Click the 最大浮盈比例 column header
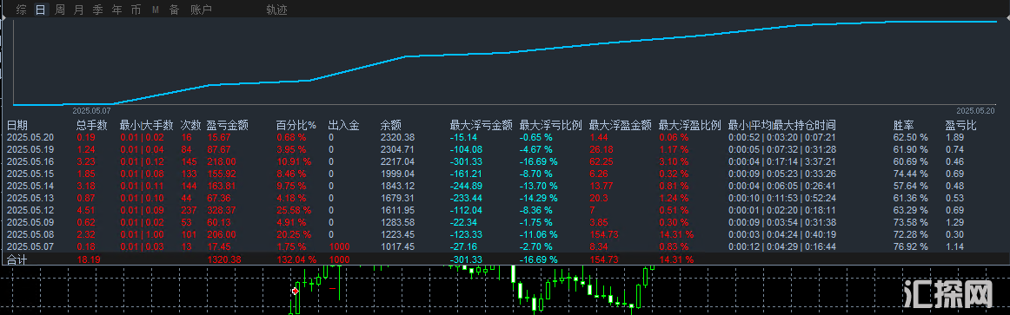Screen dimensions: 1010x315 690,125
